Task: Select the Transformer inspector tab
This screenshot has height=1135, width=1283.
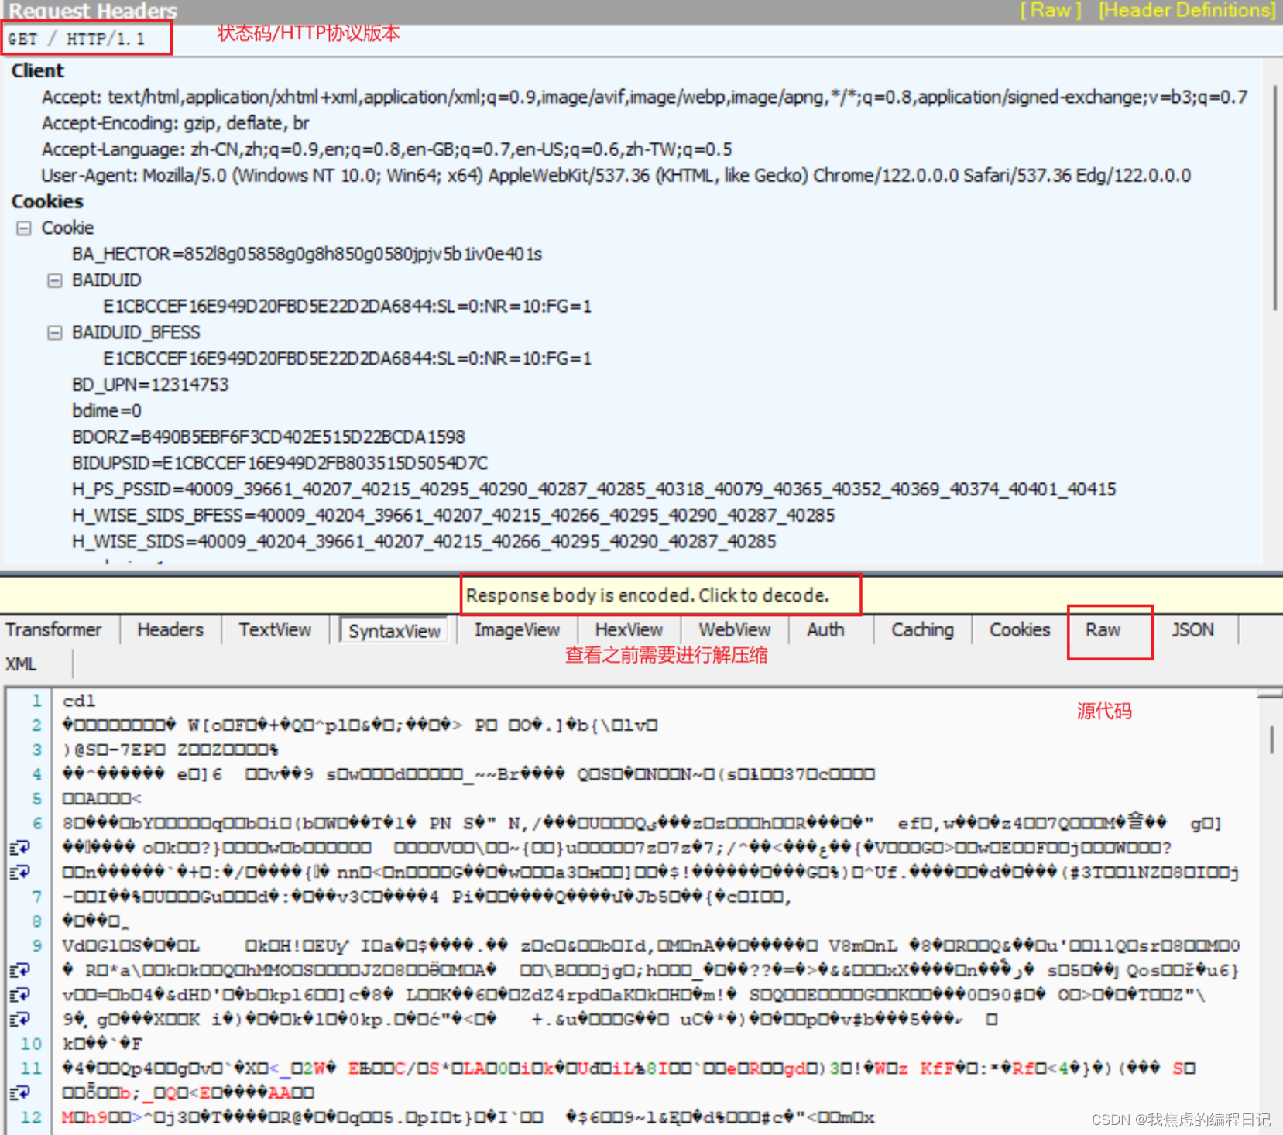Action: pos(55,629)
